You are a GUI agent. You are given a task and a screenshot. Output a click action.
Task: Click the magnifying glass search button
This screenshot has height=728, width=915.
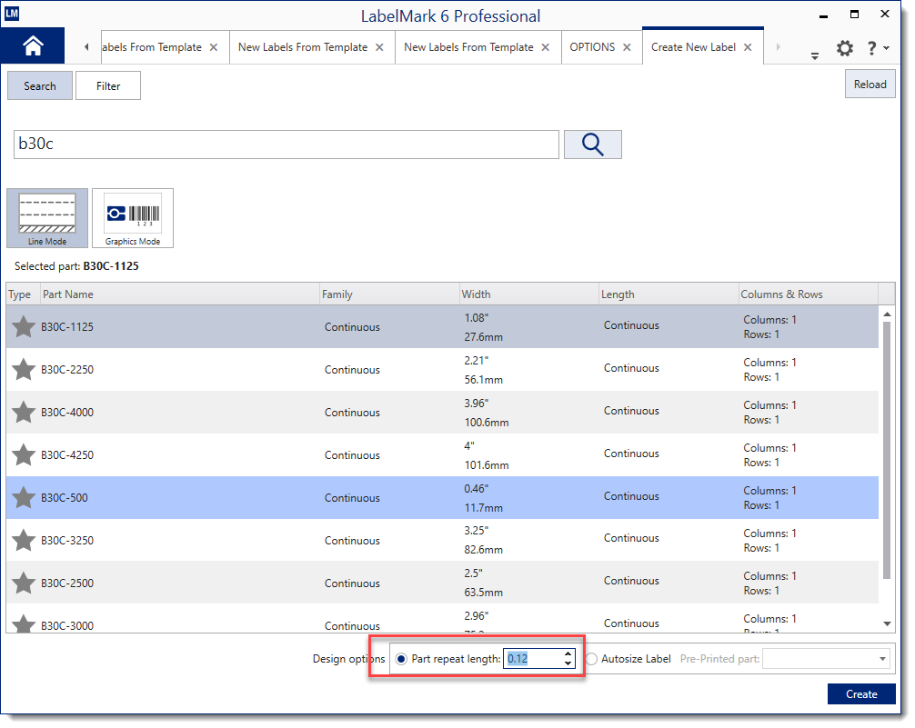(593, 145)
